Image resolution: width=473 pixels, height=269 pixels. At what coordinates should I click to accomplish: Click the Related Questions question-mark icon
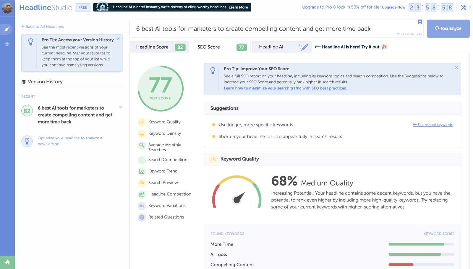tap(142, 217)
